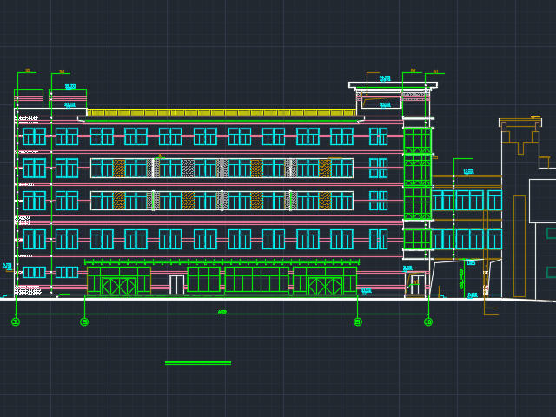The height and width of the screenshot is (417, 556).
Task: Click the yellow roof parapet band
Action: pyautogui.click(x=221, y=113)
